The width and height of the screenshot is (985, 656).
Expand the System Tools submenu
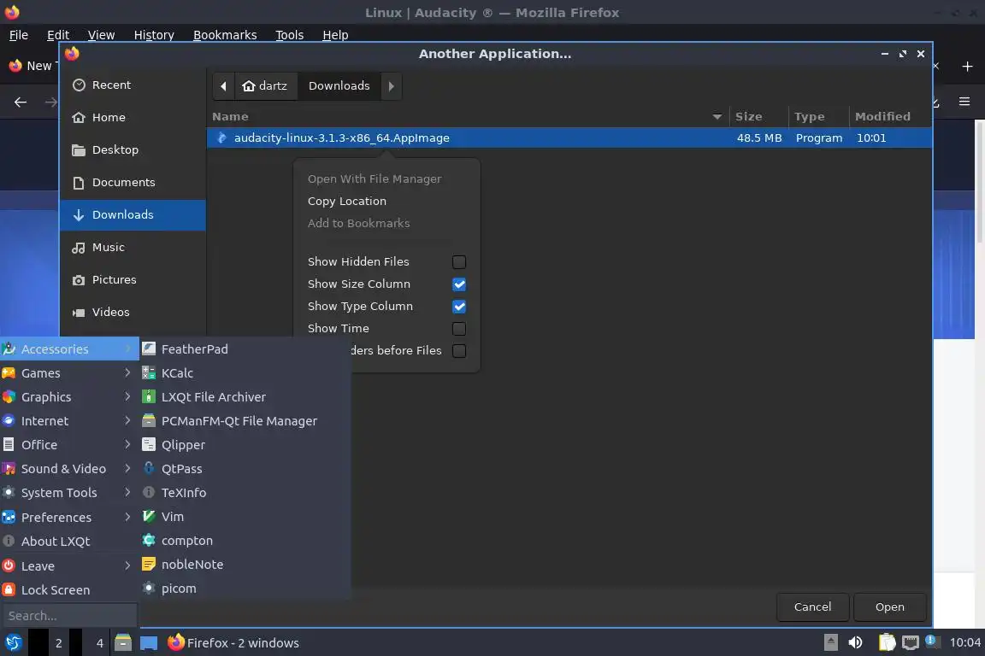coord(69,493)
